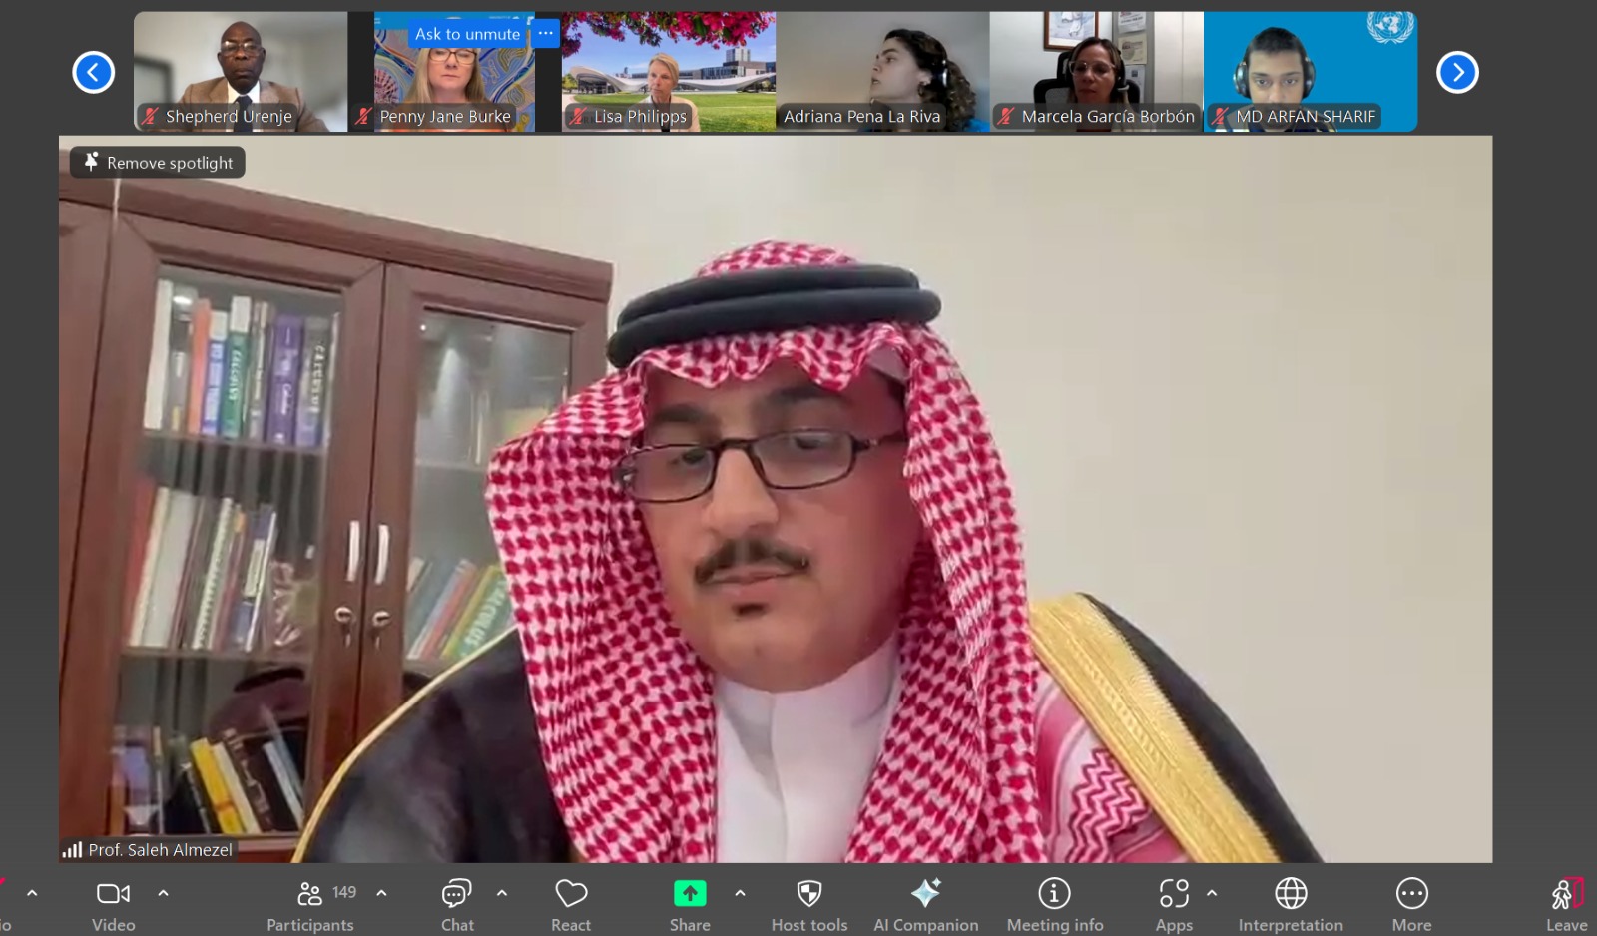Viewport: 1597px width, 936px height.
Task: Expand the Chat options caret
Action: pyautogui.click(x=502, y=893)
